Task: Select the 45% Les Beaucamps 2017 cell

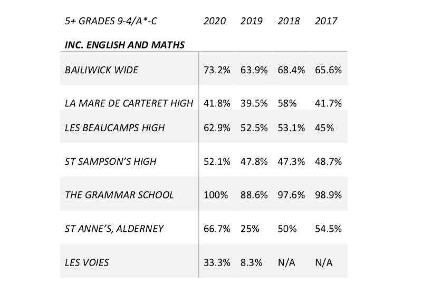Action: (x=324, y=128)
